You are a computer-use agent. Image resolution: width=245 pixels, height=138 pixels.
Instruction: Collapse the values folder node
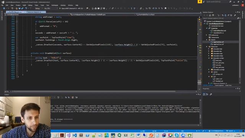pos(209,72)
